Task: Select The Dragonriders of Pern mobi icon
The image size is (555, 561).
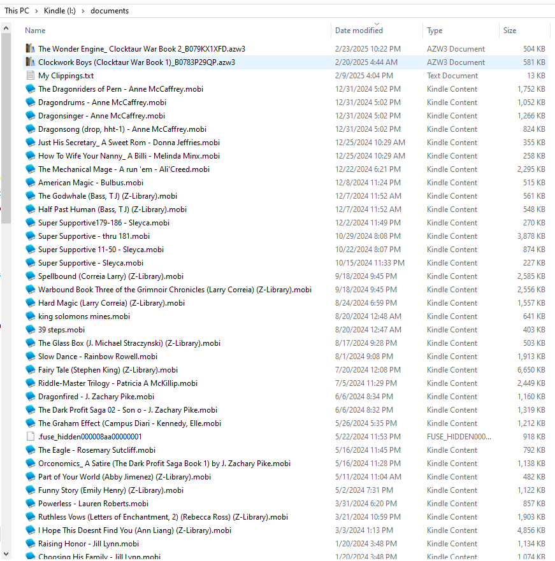Action: [31, 89]
